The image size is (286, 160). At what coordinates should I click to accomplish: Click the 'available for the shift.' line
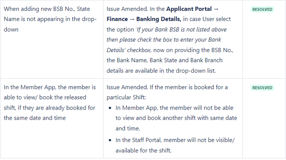tap(144, 151)
